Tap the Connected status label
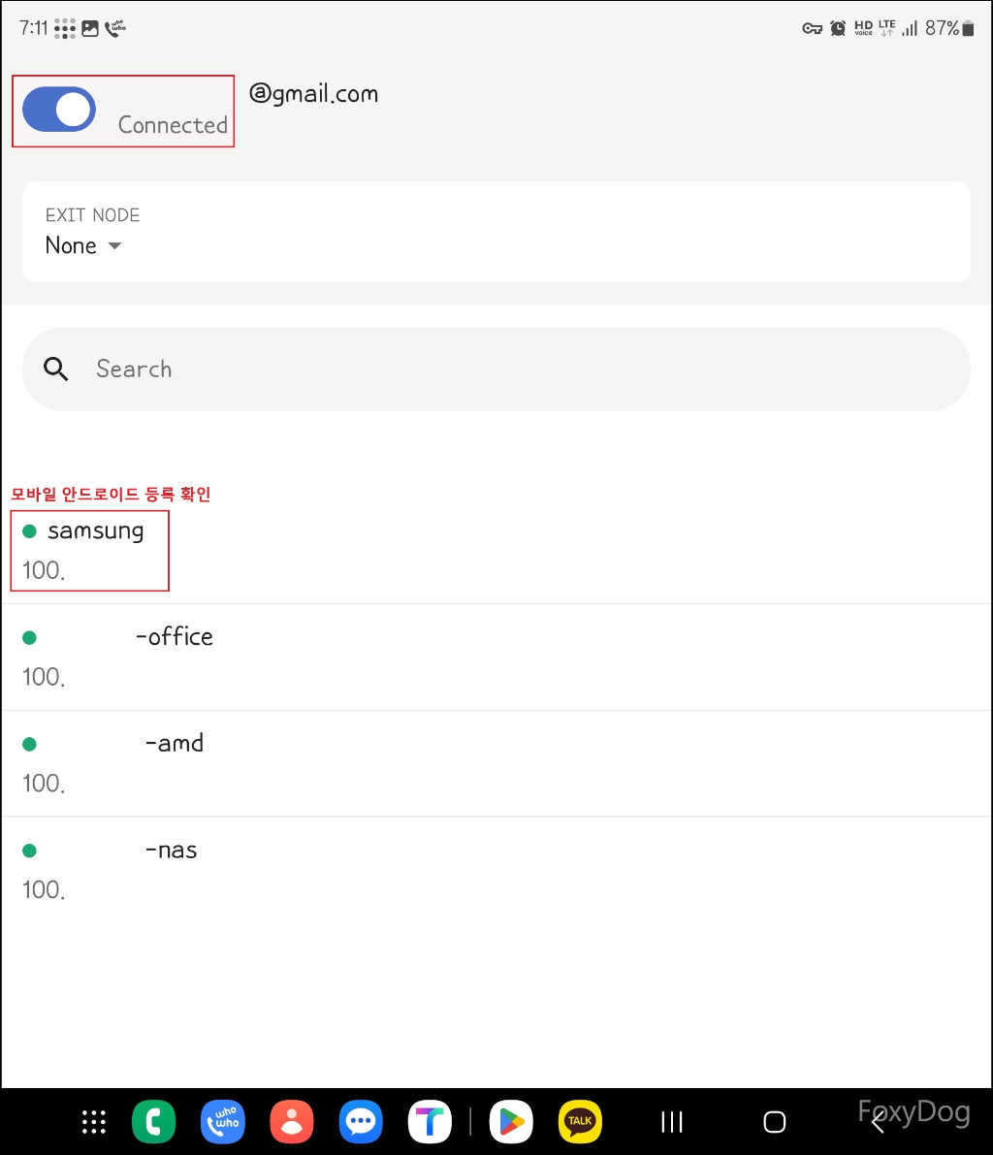993x1155 pixels. (x=174, y=125)
